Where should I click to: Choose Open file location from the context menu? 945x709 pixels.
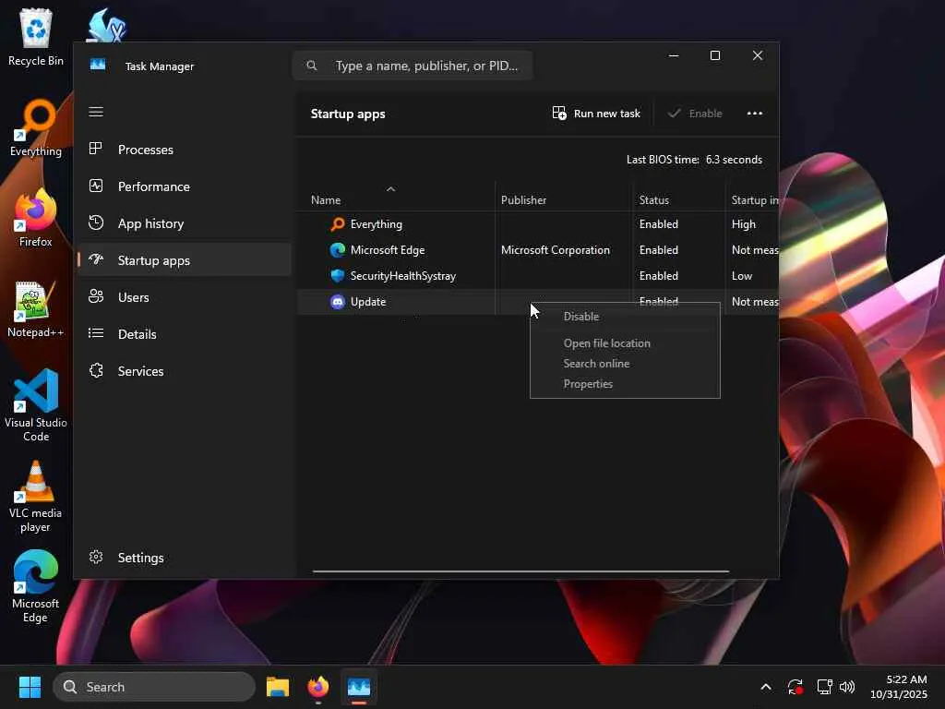click(625, 343)
